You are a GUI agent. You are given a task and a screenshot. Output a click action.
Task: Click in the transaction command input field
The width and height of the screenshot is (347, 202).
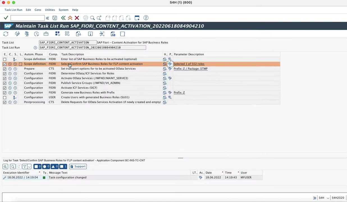[x=27, y=18]
